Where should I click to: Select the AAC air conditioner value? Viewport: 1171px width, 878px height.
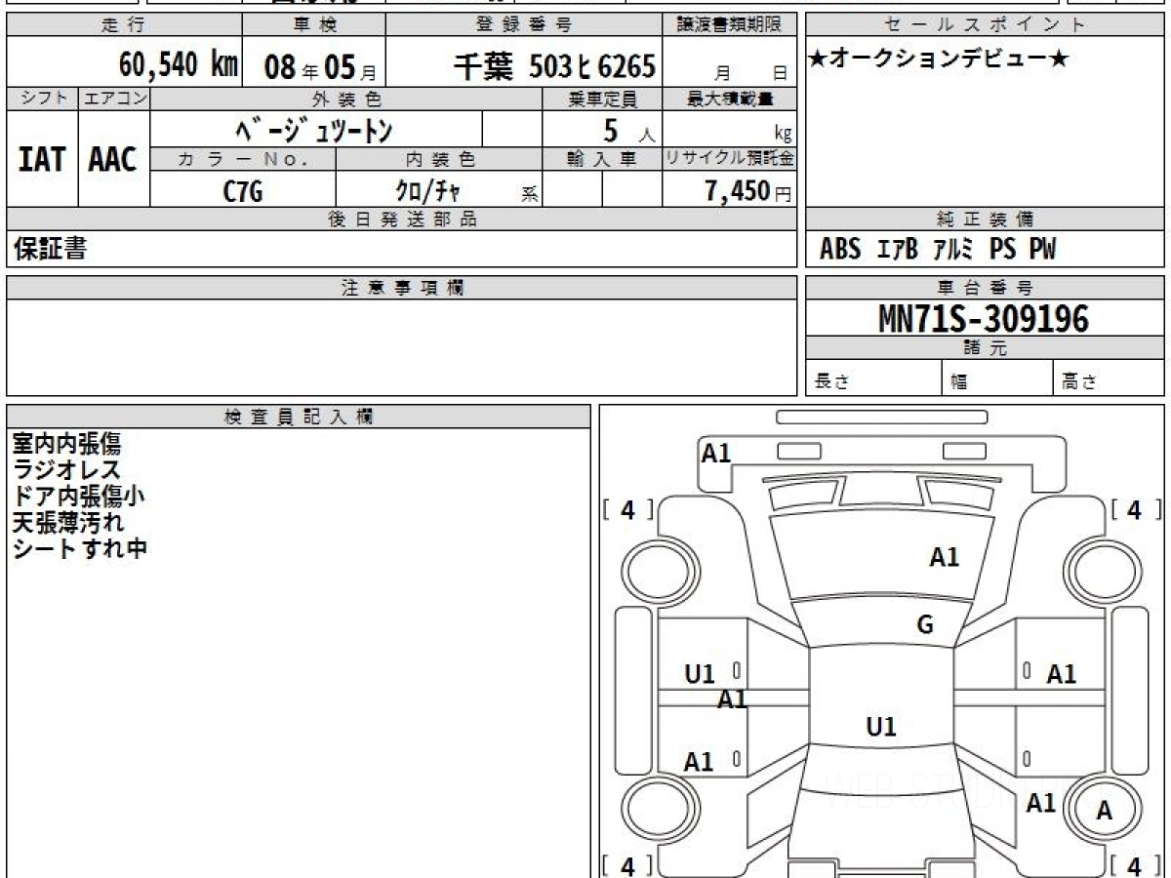pos(113,159)
